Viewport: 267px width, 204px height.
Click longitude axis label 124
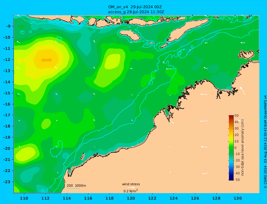point(174,198)
